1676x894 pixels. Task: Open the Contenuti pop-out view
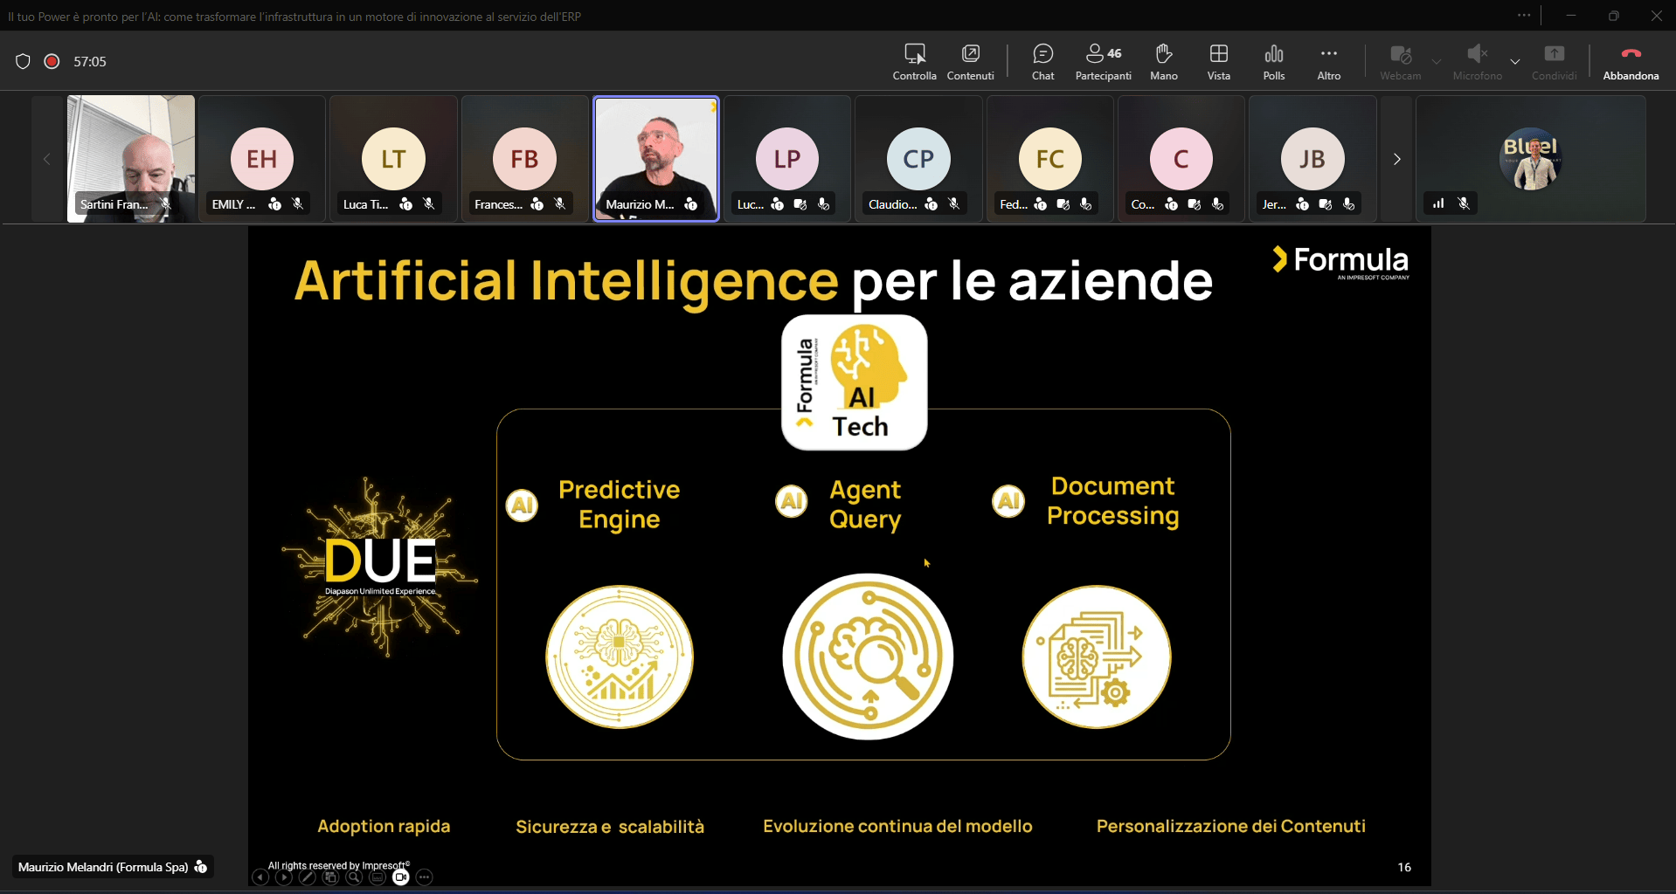click(x=970, y=62)
